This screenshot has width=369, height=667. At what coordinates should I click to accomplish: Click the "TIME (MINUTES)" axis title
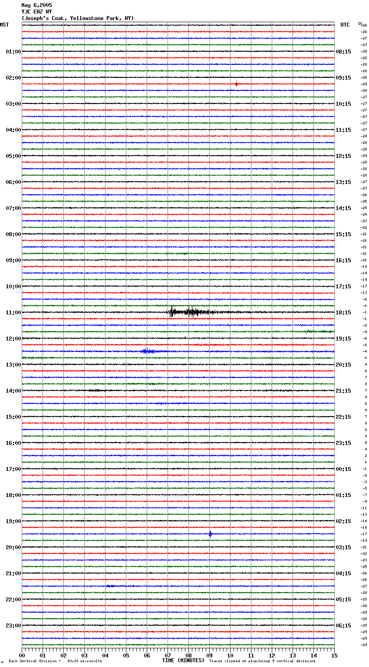point(183,660)
